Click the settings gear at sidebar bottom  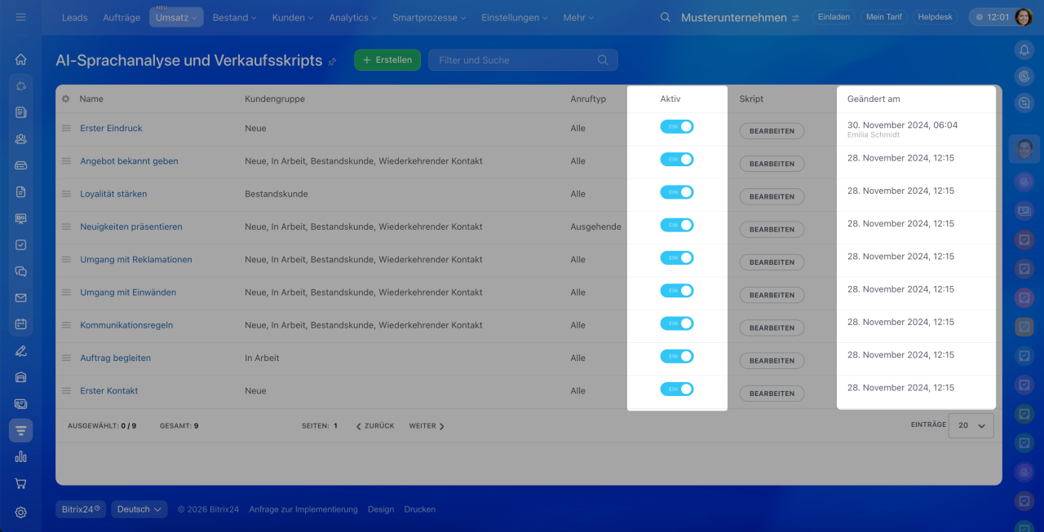[x=21, y=512]
